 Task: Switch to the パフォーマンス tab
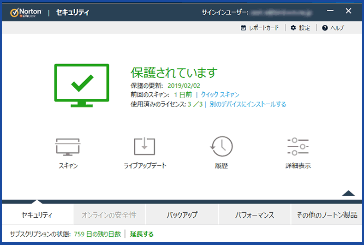click(254, 215)
